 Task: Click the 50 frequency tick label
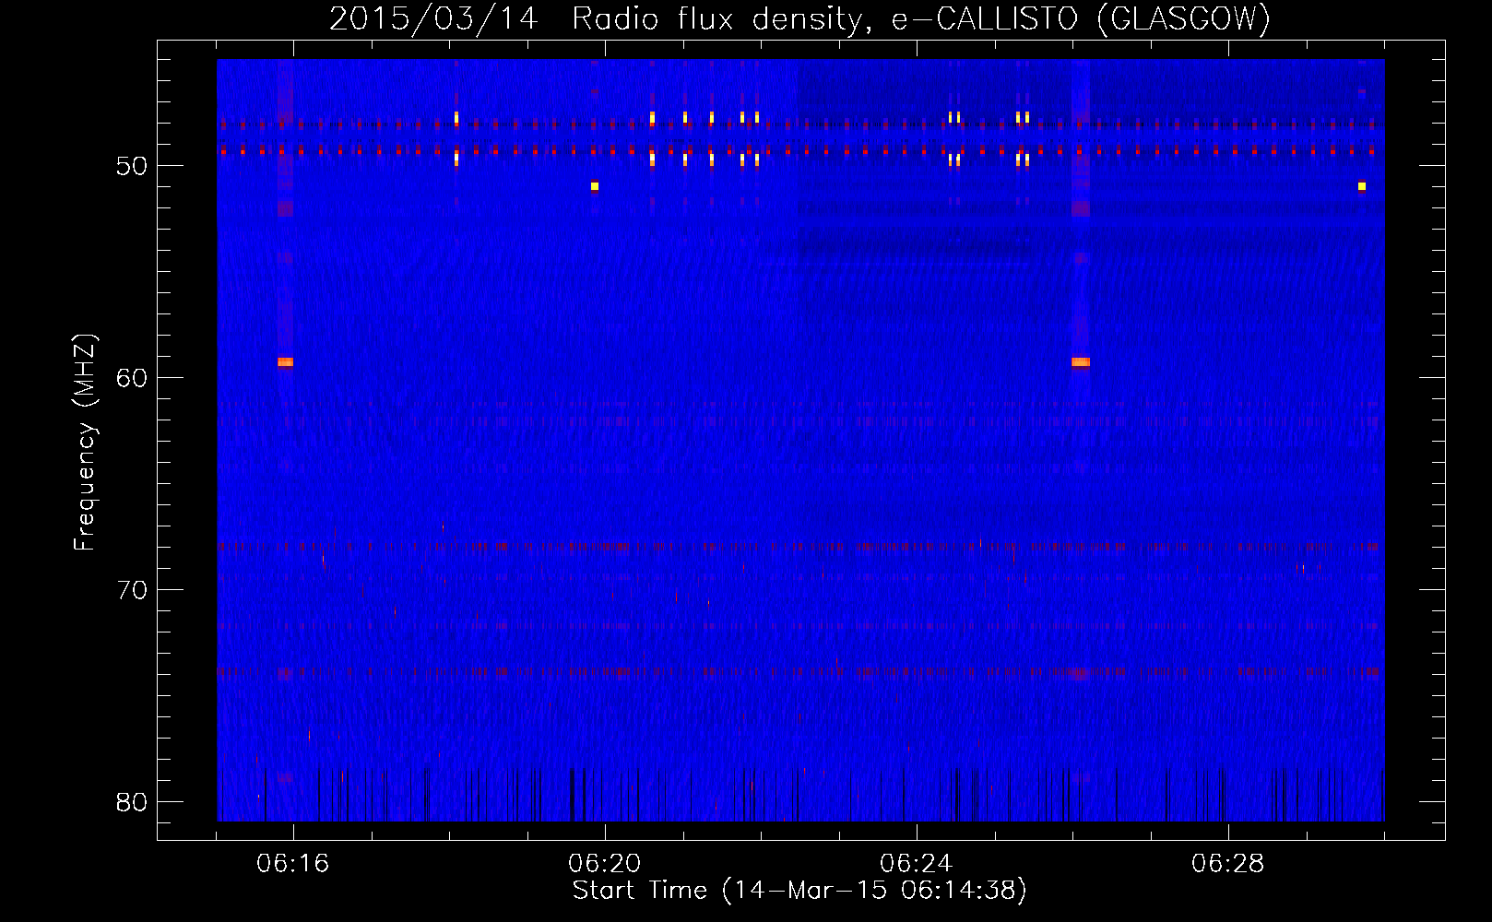132,166
